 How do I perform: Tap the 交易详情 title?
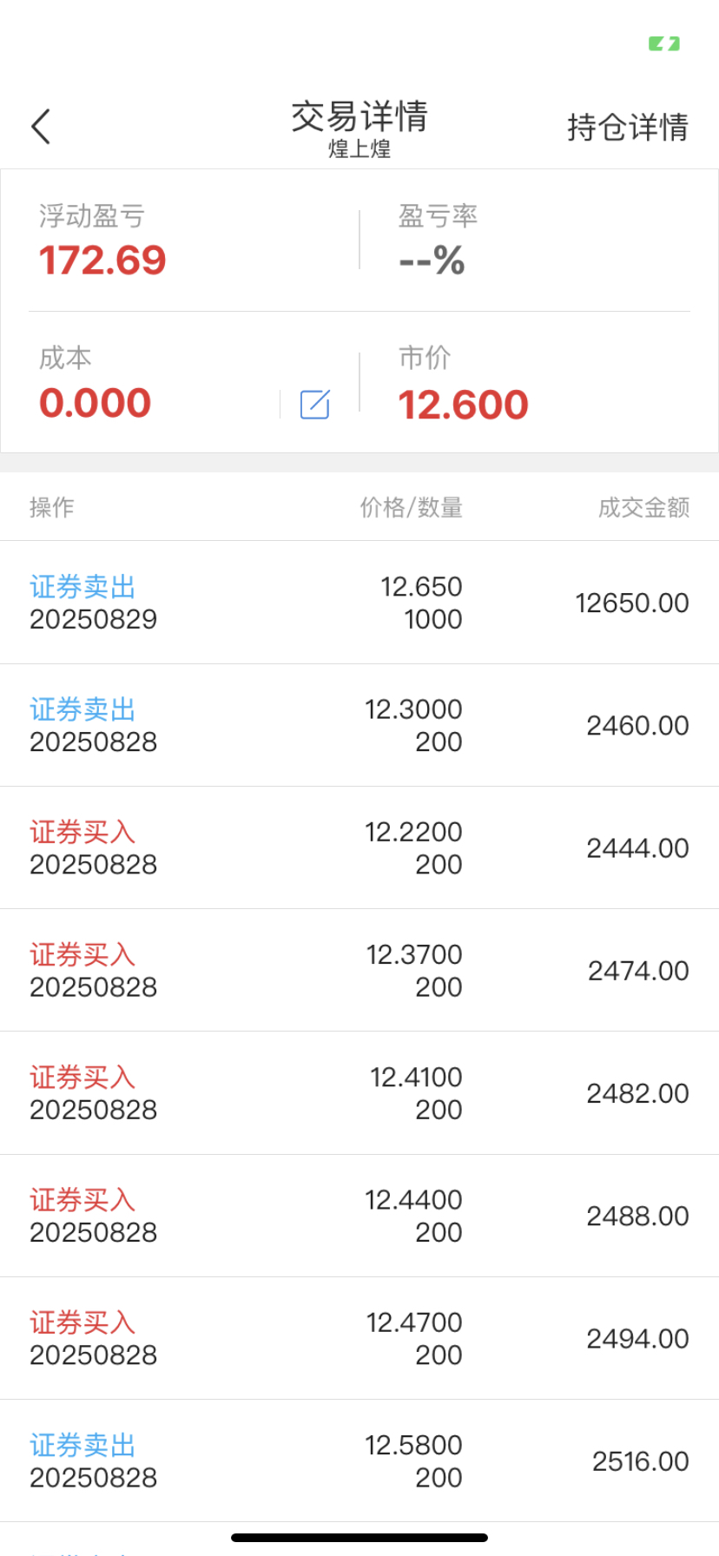[359, 116]
